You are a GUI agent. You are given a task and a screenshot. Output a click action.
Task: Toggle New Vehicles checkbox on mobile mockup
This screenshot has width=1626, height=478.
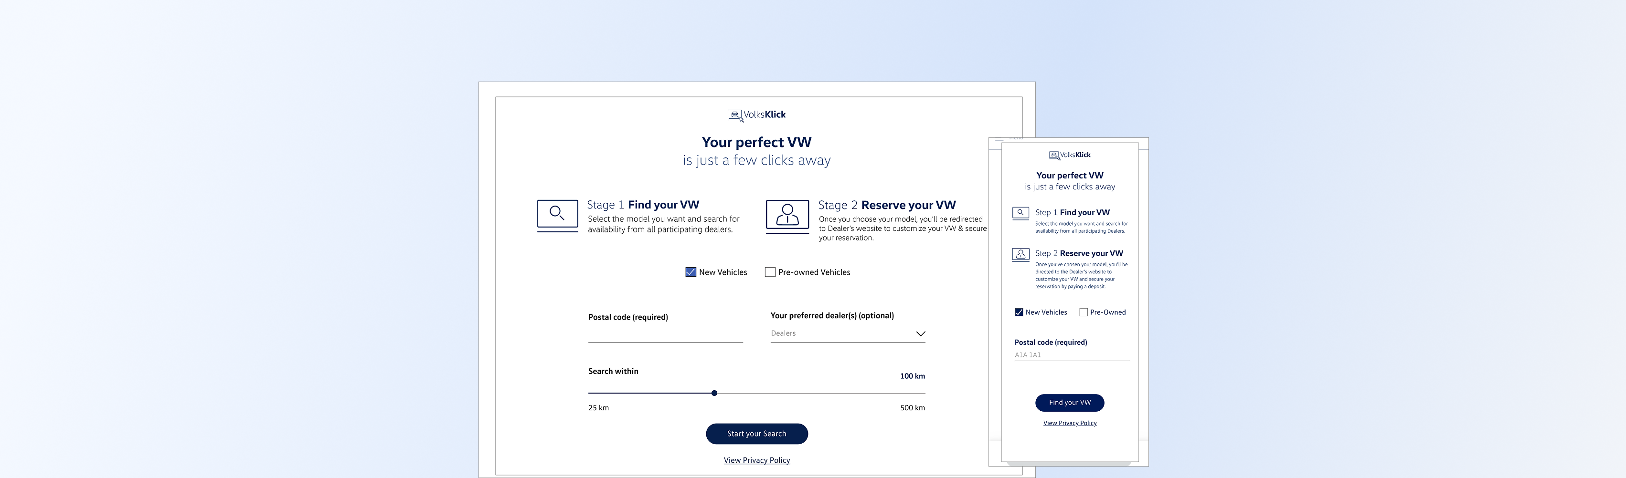(x=1019, y=312)
